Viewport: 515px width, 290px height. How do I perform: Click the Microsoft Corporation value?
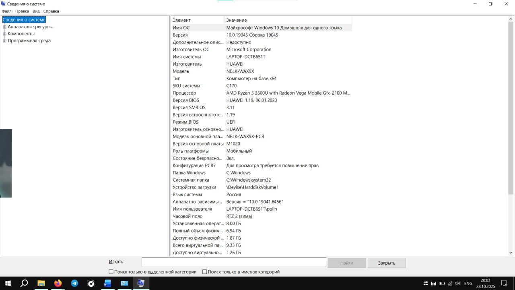pos(249,50)
